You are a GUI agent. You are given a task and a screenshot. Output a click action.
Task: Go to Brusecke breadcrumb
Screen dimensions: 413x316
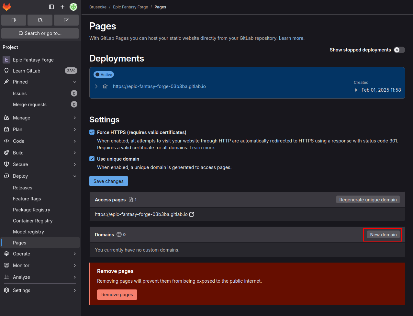tap(98, 7)
